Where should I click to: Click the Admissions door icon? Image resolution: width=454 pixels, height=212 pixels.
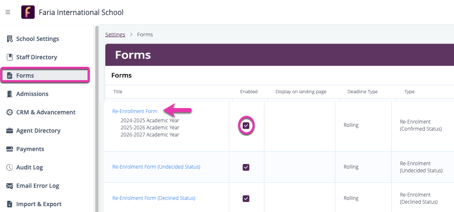pyautogui.click(x=10, y=94)
